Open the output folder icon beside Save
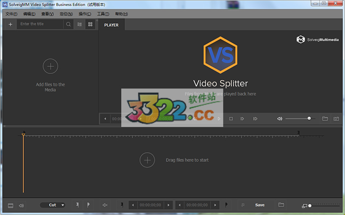 281,205
